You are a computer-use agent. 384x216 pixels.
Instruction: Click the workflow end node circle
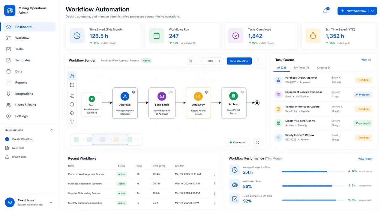click(x=257, y=103)
